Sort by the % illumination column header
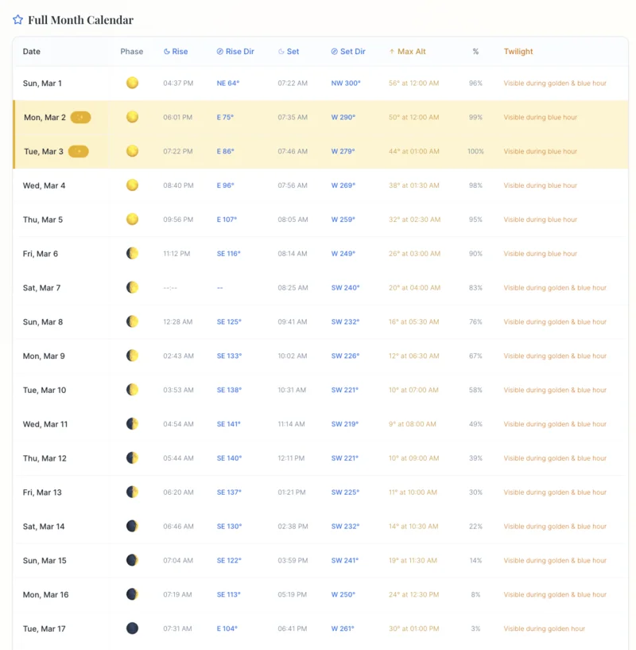 click(x=475, y=51)
